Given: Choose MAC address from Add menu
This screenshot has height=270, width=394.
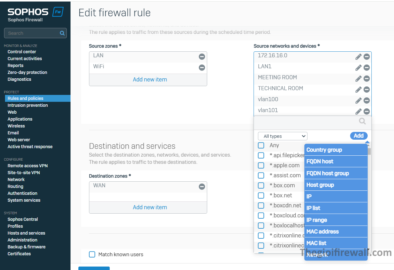Looking at the screenshot, I should [336, 231].
